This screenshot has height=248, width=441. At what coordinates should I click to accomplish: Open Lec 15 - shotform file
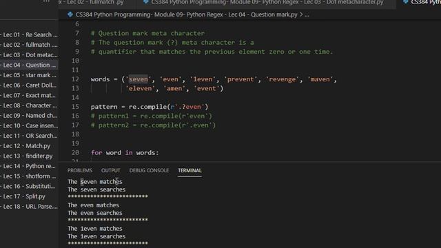(x=29, y=176)
